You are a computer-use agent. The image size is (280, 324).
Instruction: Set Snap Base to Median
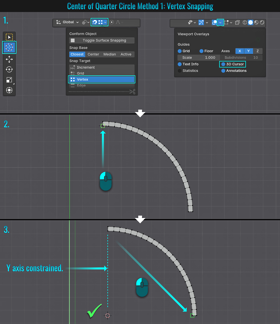pos(110,54)
